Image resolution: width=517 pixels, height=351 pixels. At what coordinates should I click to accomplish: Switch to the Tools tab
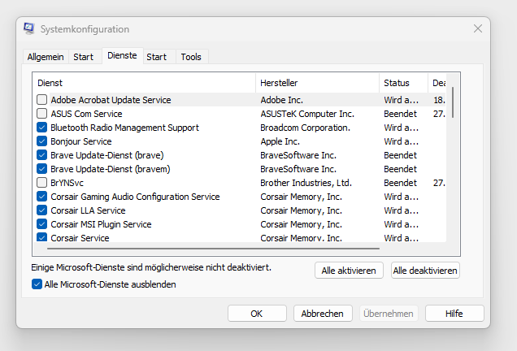191,57
